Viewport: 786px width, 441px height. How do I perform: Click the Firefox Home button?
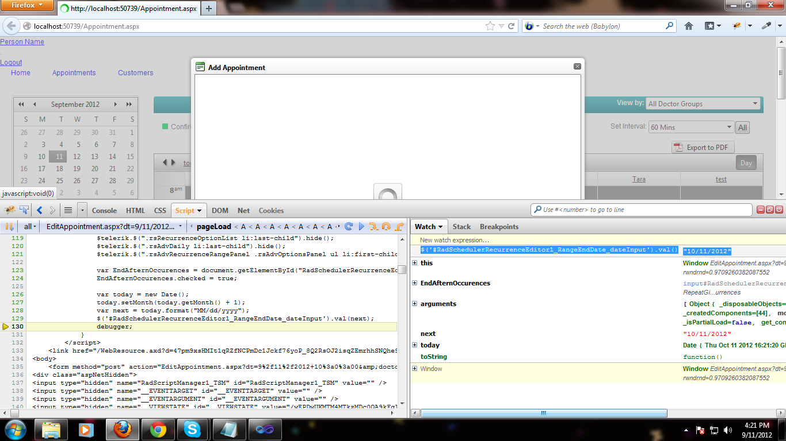click(689, 26)
